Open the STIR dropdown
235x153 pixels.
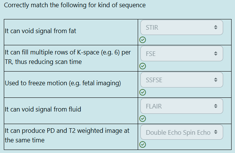coord(182,27)
